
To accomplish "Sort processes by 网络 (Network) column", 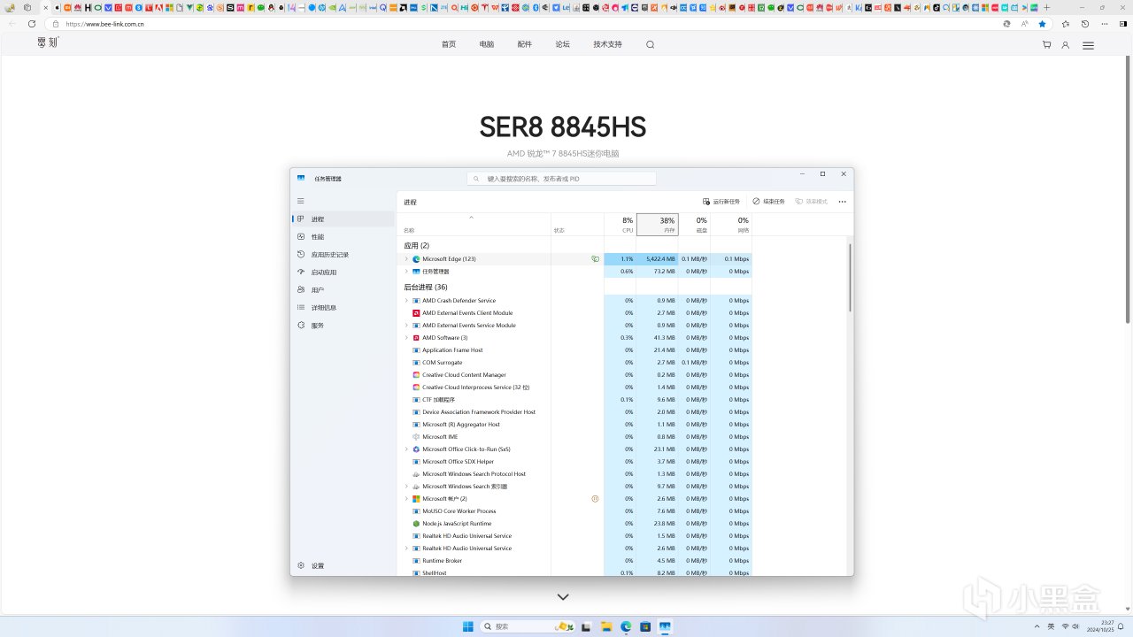I will point(731,224).
